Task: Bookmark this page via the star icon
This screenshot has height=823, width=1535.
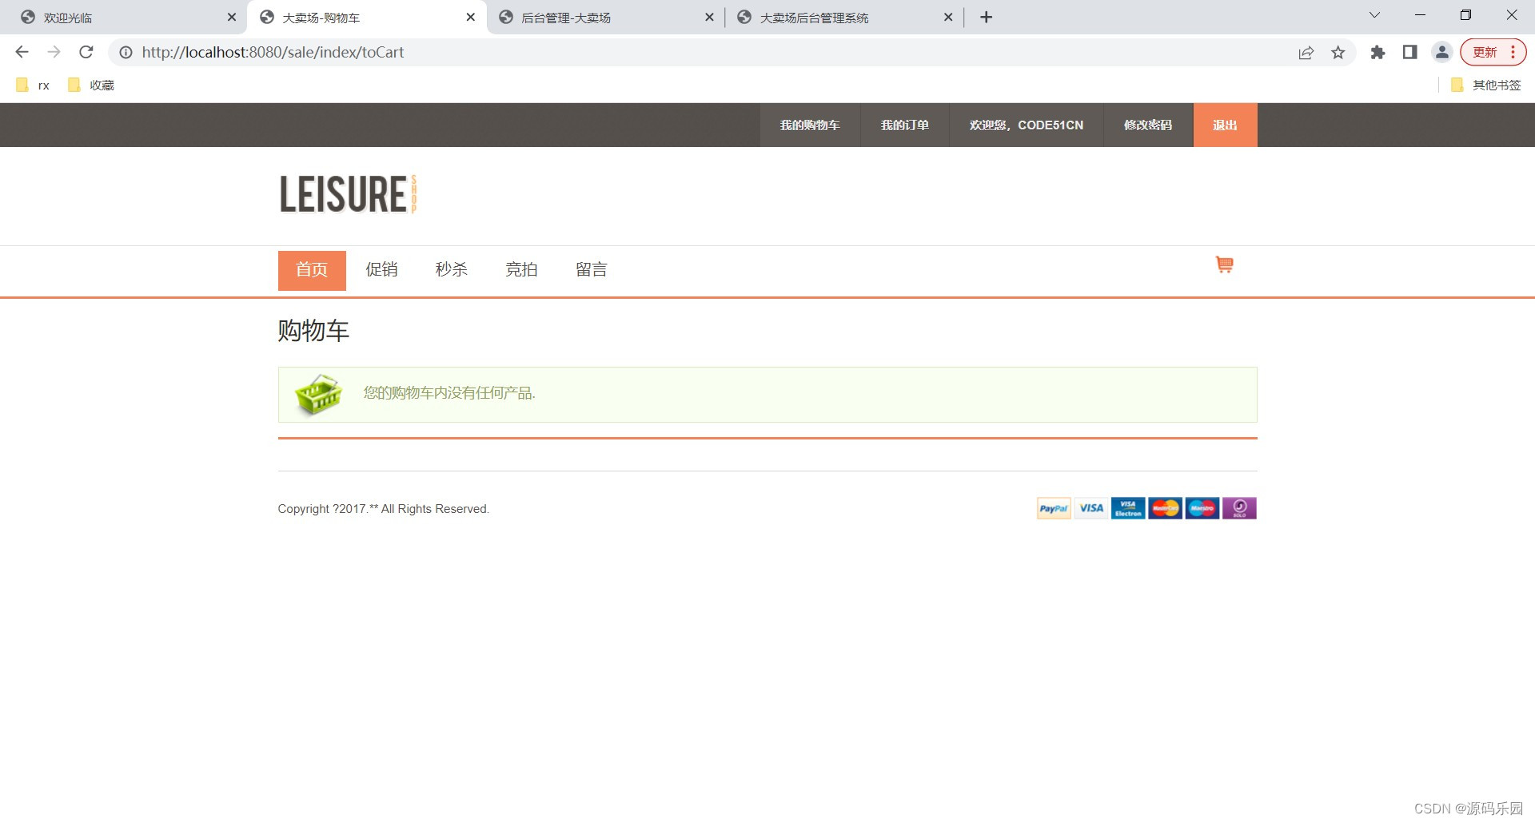Action: [x=1338, y=52]
